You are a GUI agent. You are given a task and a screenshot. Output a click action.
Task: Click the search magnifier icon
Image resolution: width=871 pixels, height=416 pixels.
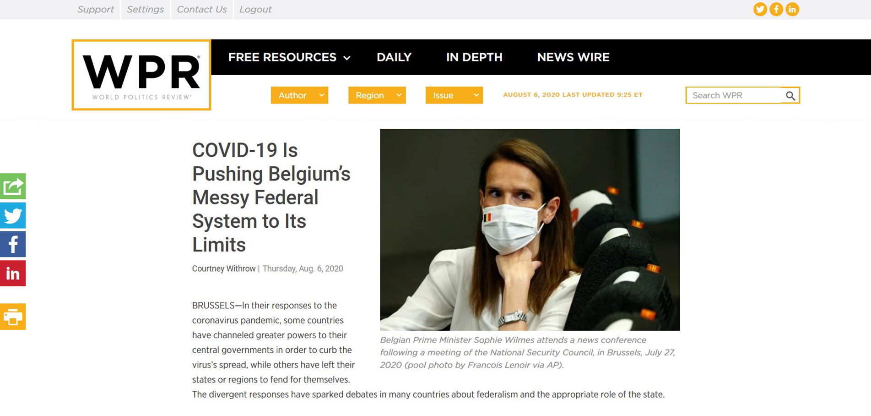point(790,95)
